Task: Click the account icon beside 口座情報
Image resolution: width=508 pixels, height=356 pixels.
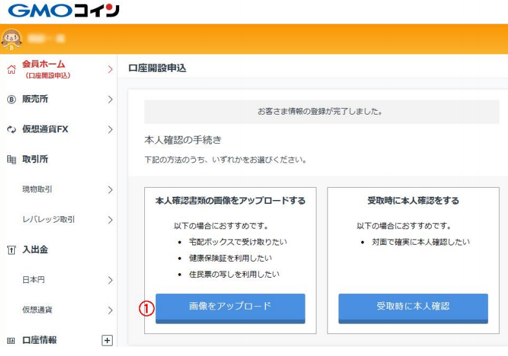Action: 10,340
